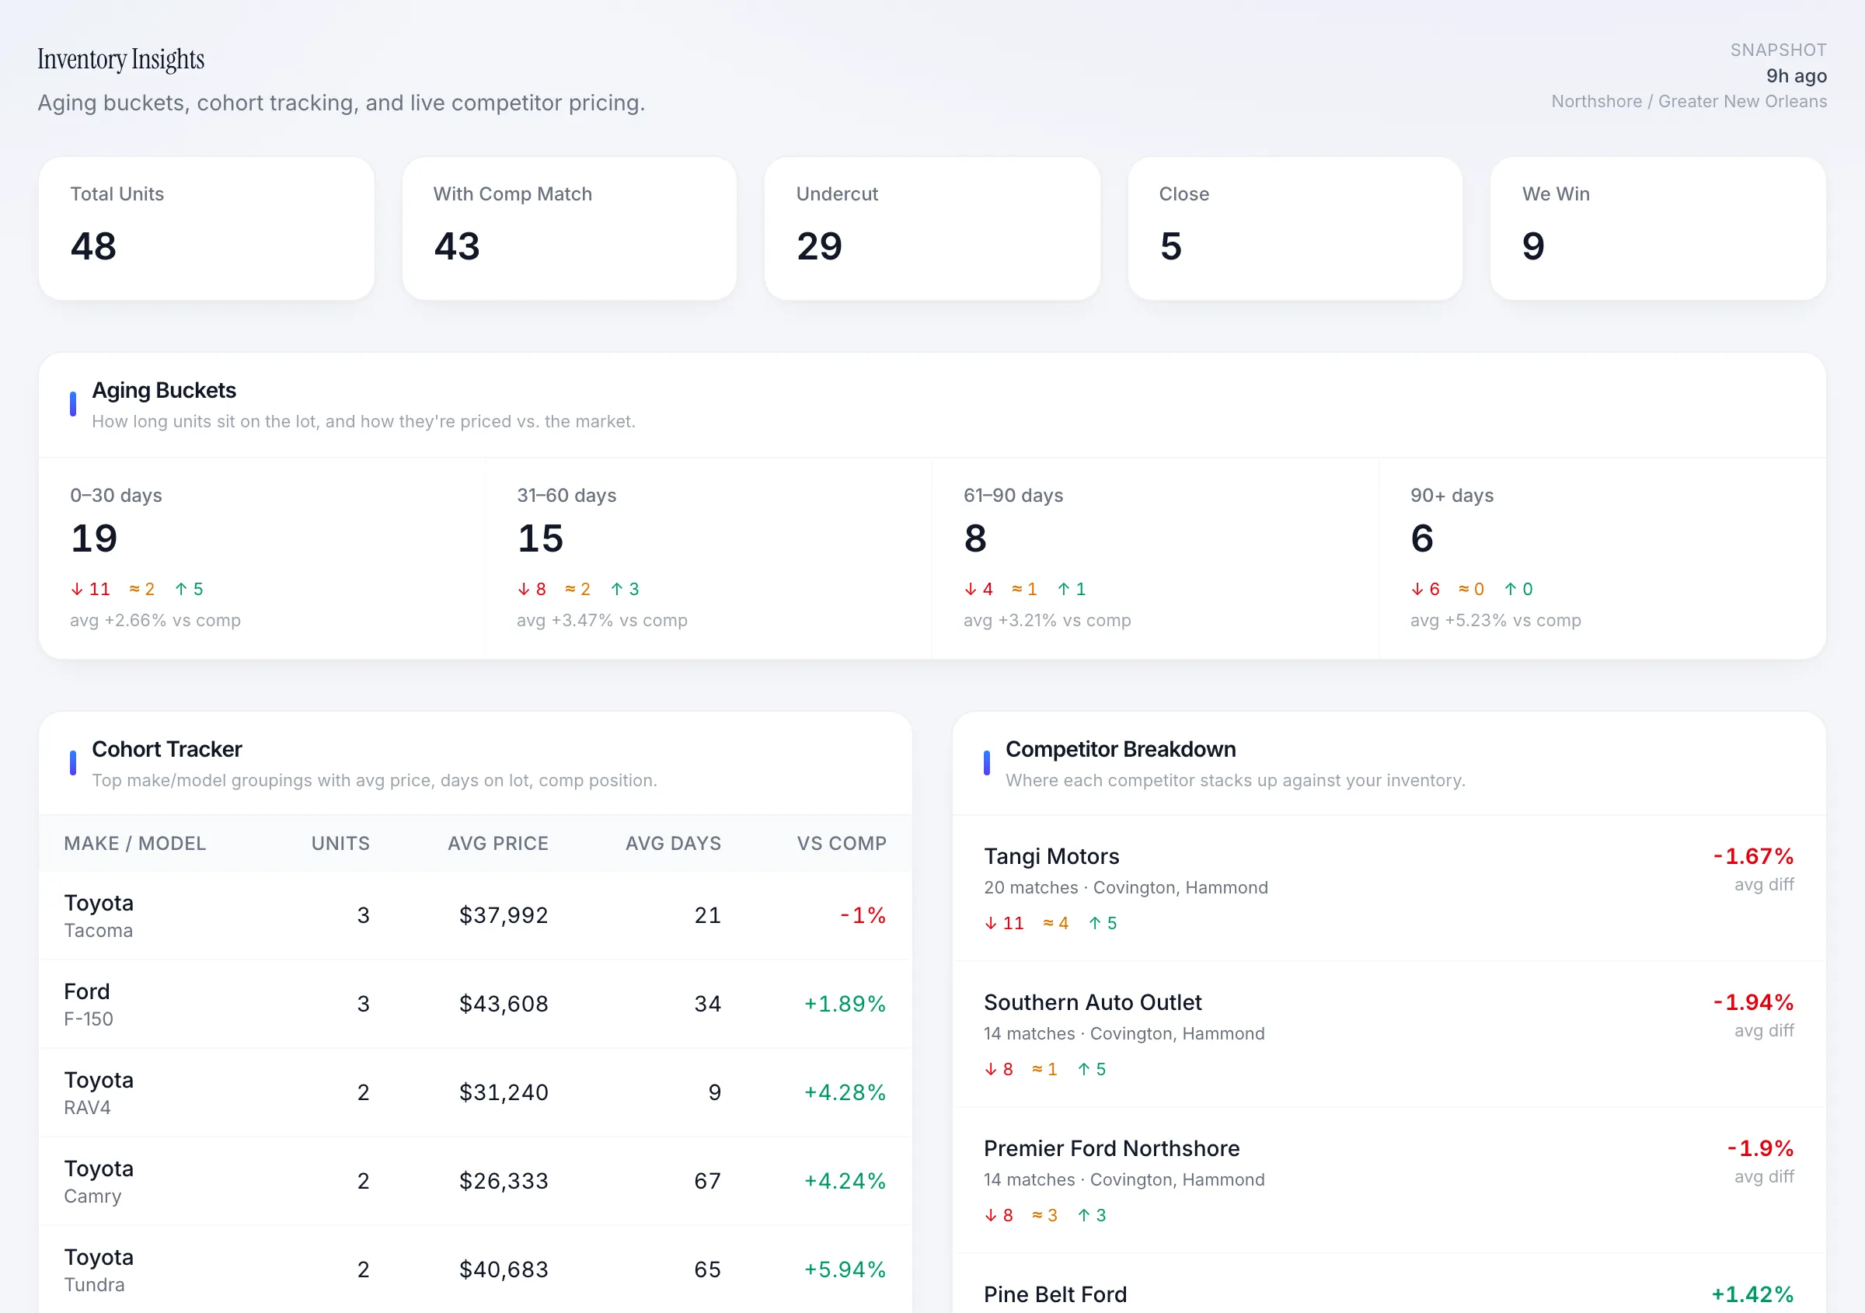Open Southern Auto Outlet competitor entry
Viewport: 1865px width, 1313px height.
coord(1389,1035)
